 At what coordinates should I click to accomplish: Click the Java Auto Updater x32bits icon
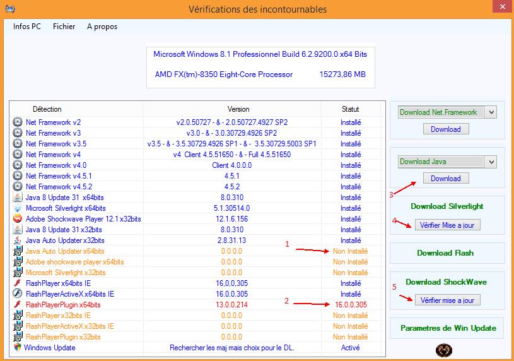18,240
